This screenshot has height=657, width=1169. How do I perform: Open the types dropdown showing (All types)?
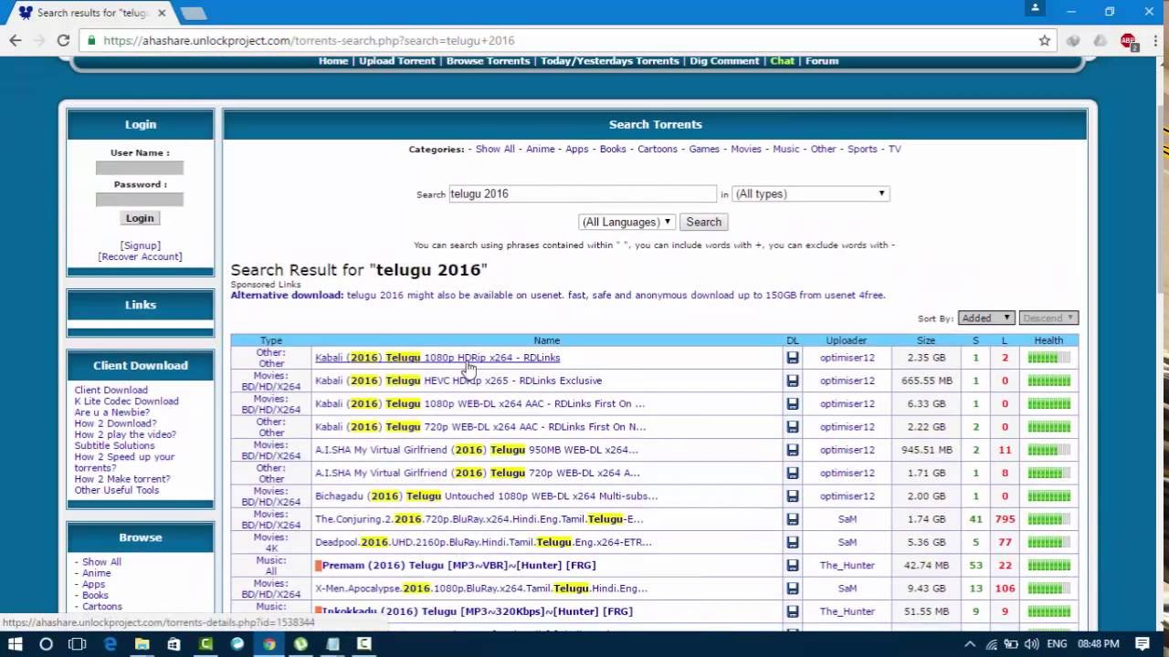pos(810,193)
